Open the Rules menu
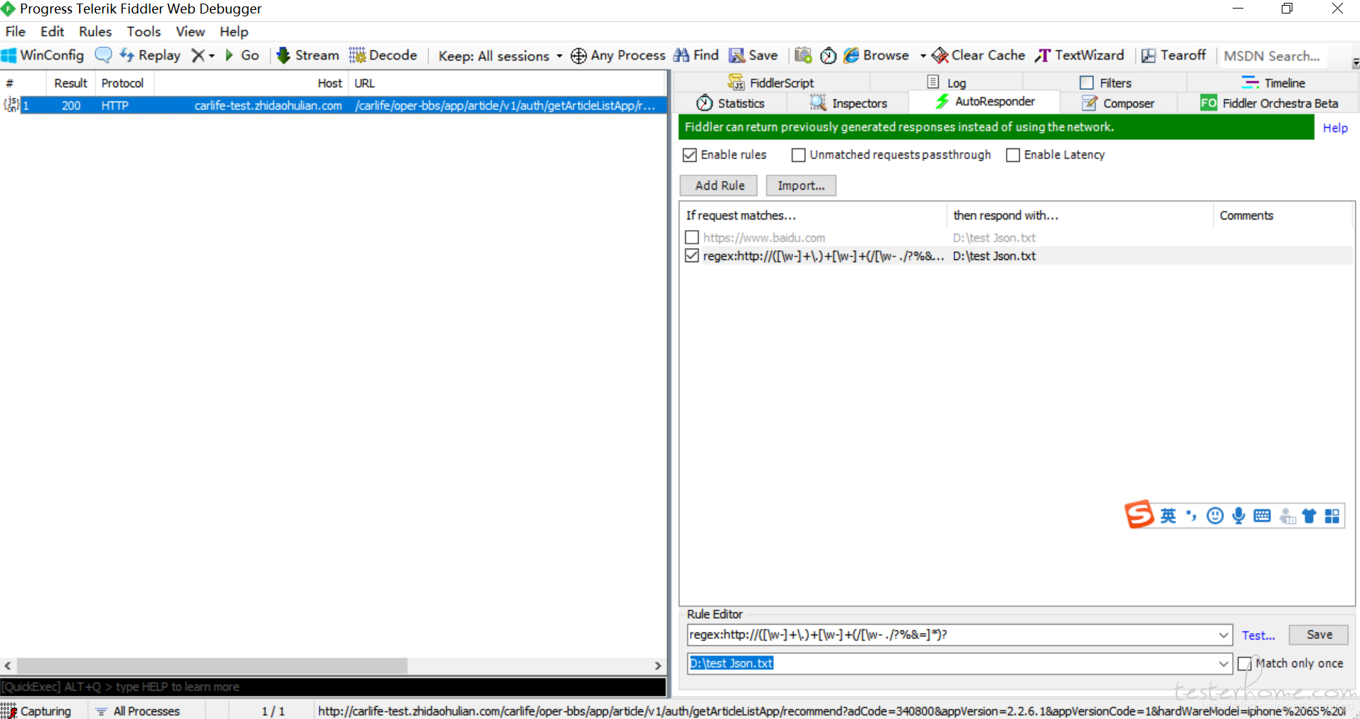 click(x=95, y=31)
